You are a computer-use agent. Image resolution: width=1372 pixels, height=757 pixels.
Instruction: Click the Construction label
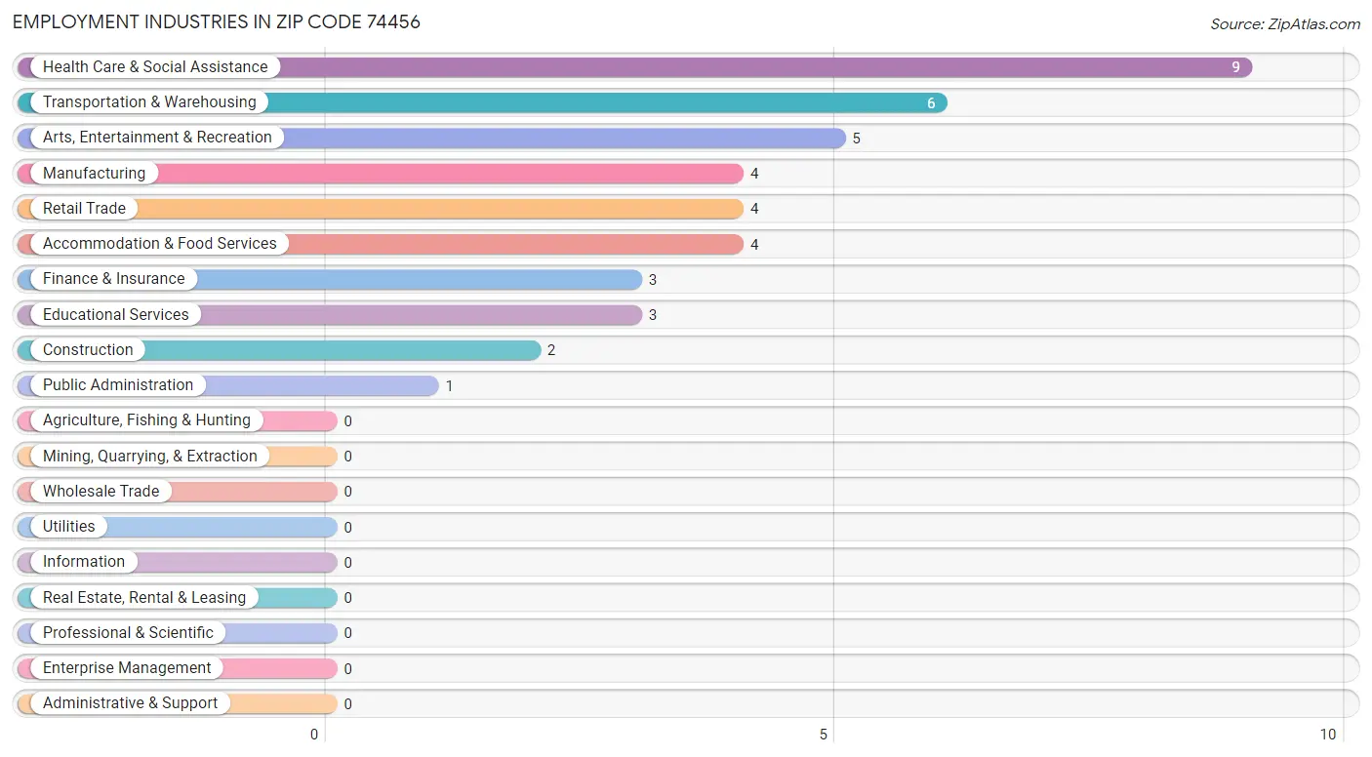pos(88,349)
